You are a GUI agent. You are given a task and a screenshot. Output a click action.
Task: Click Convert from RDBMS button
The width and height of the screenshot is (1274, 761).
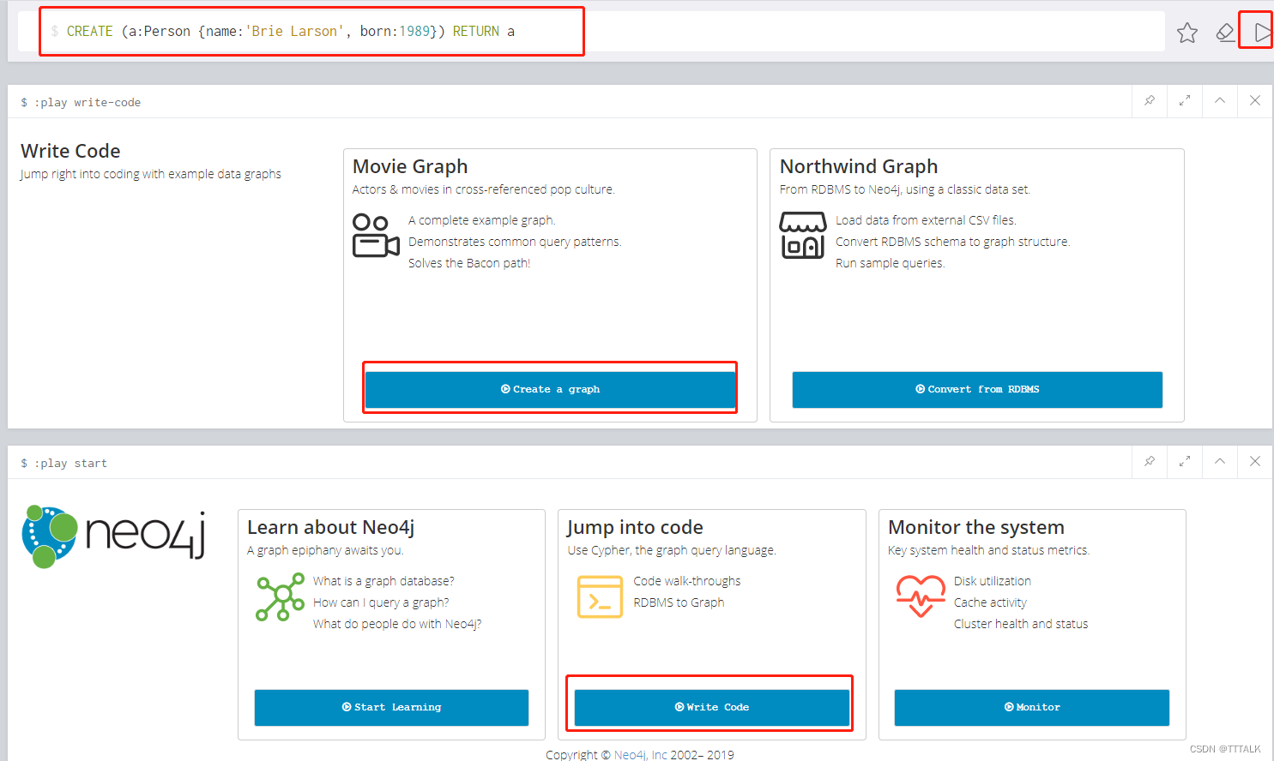point(977,389)
